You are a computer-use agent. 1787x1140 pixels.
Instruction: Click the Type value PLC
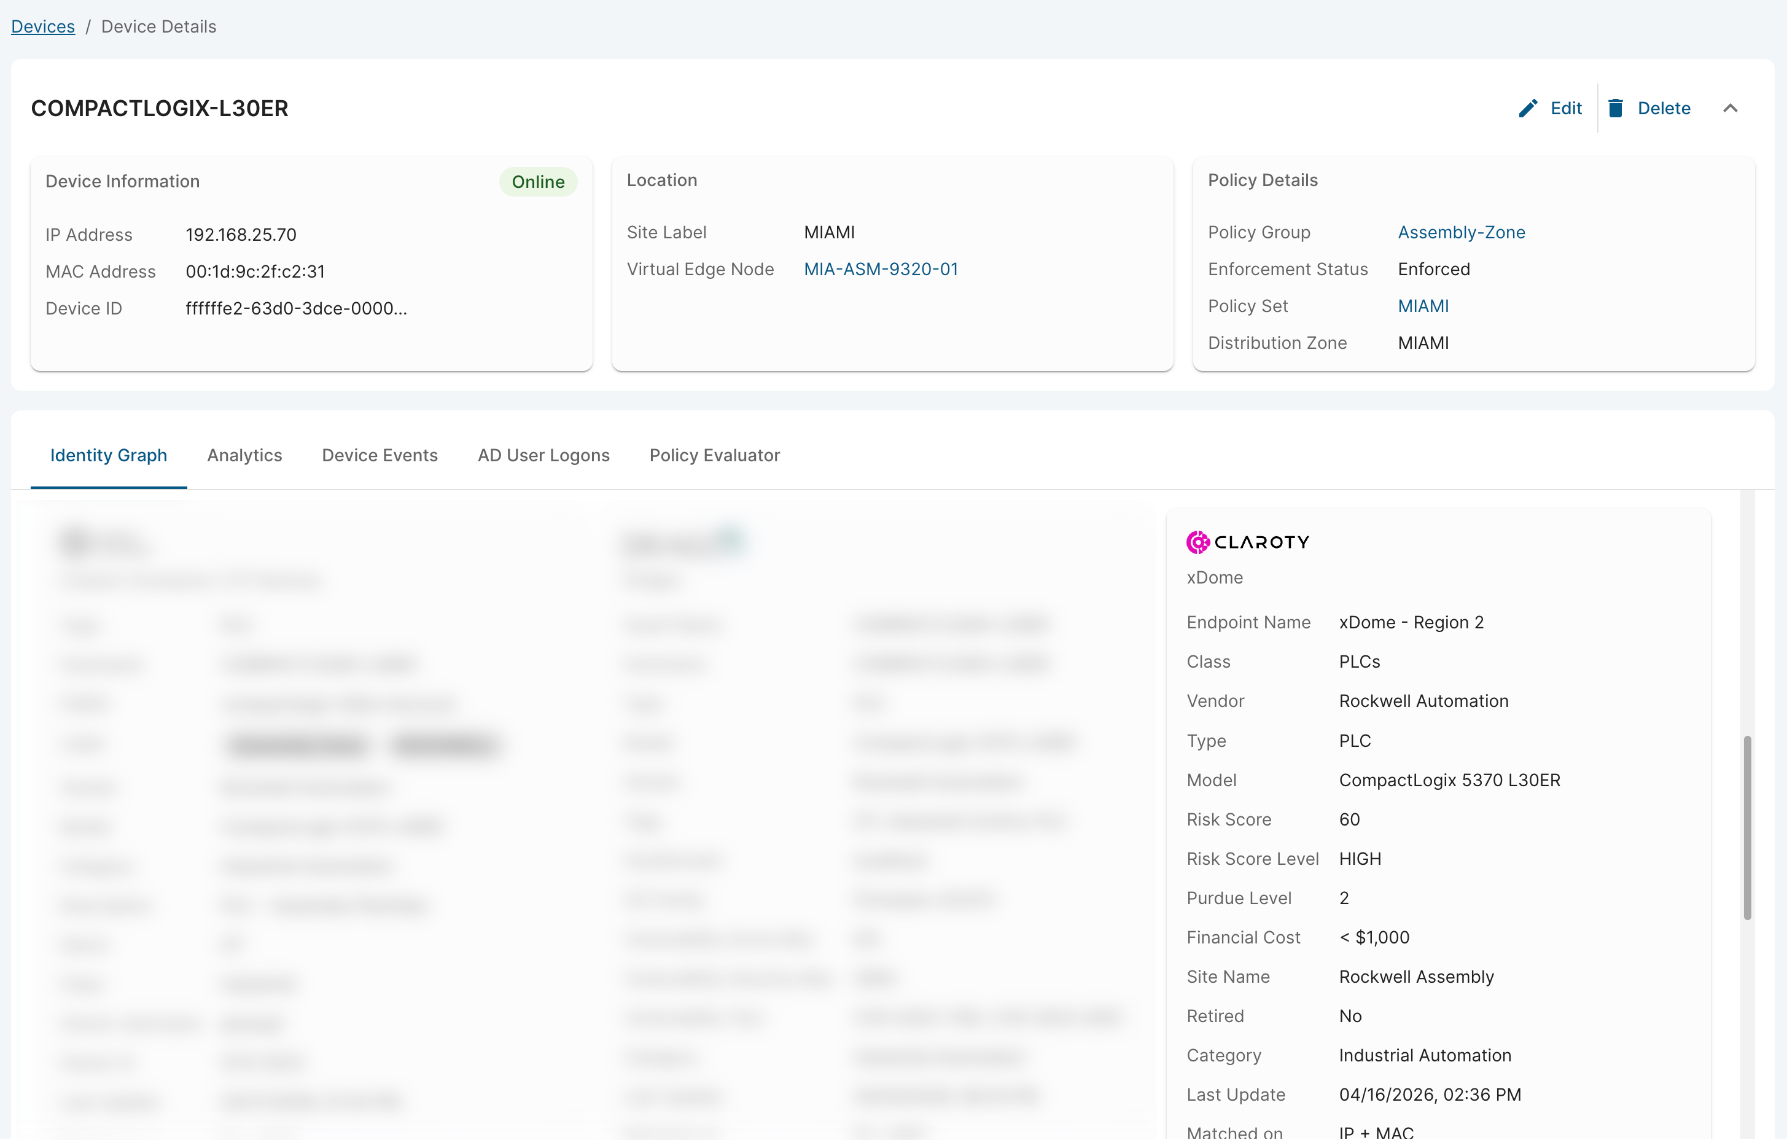coord(1355,741)
